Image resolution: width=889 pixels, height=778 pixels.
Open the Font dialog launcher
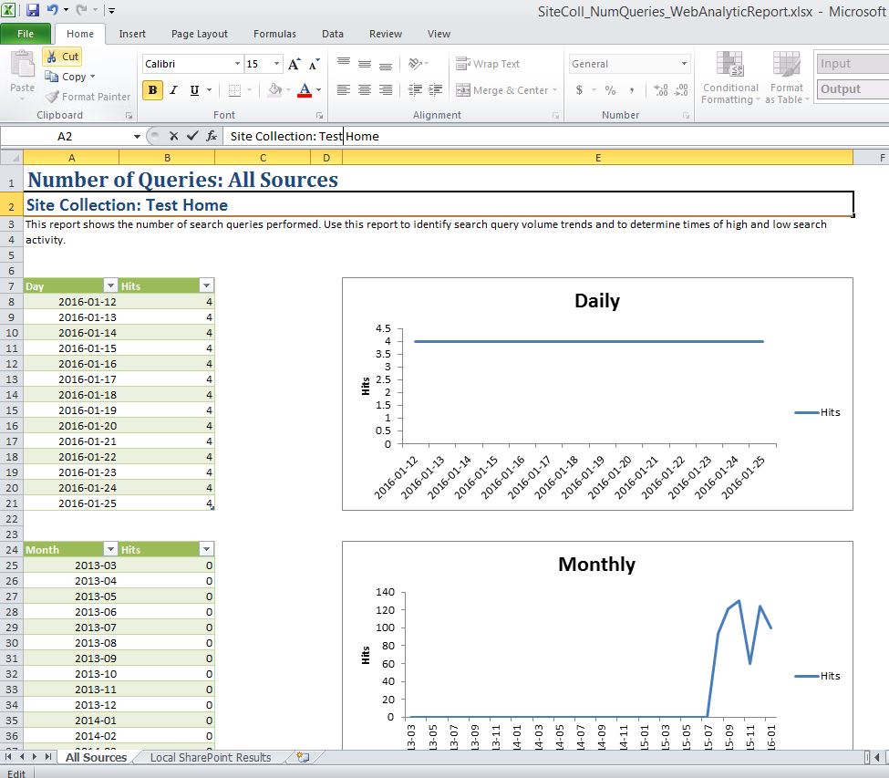(320, 115)
